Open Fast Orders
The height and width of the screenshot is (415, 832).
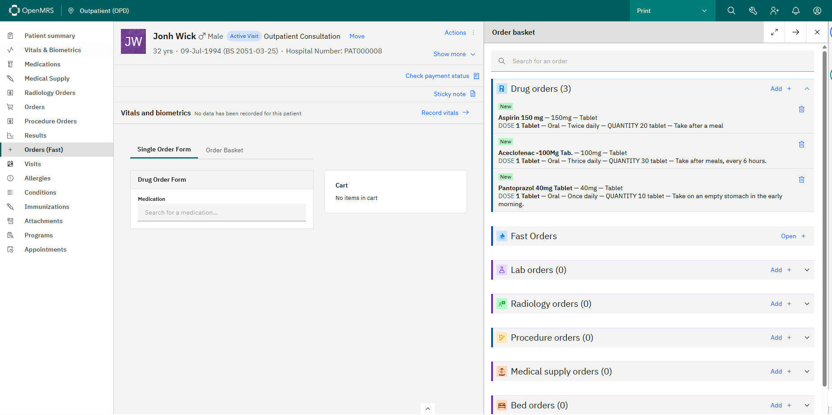point(794,236)
